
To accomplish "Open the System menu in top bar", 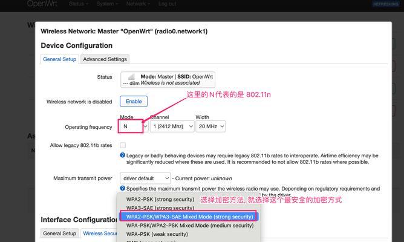I will tap(107, 4).
